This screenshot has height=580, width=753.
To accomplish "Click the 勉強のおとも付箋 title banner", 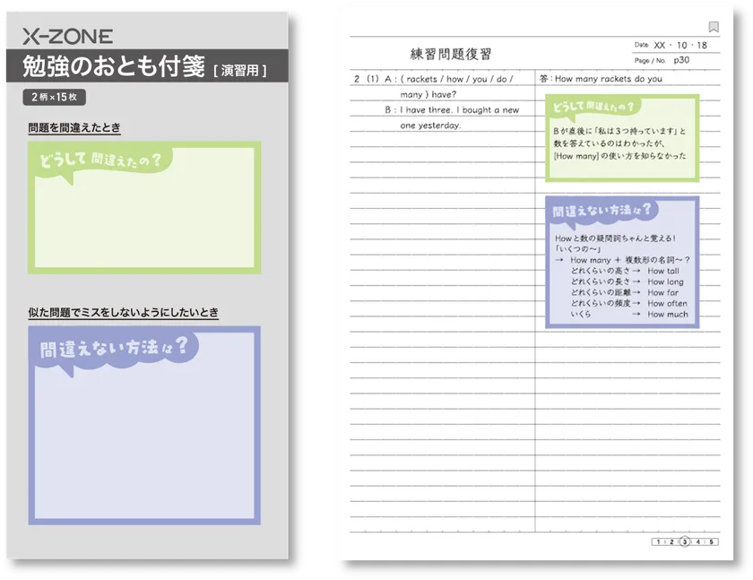I will click(115, 67).
